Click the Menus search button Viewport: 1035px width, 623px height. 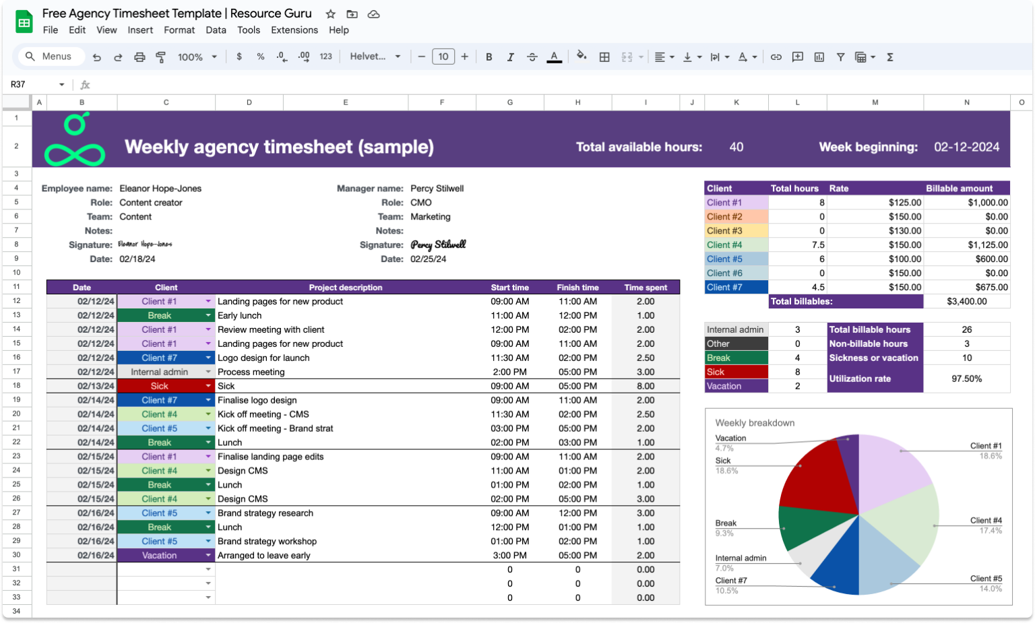click(49, 56)
